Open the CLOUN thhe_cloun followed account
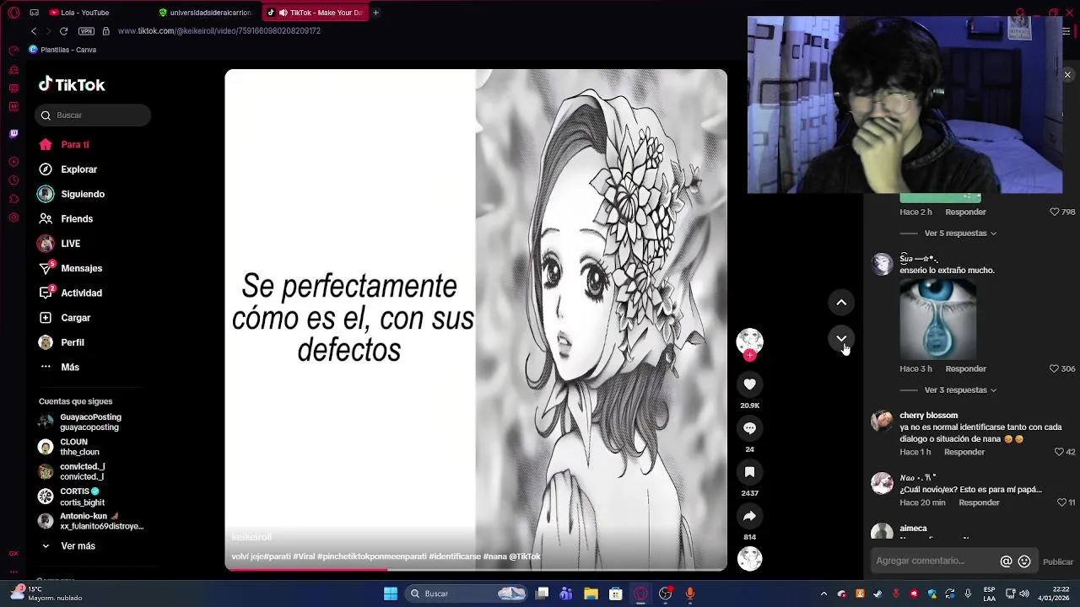Screen dimensions: 1080x607 (x=69, y=447)
